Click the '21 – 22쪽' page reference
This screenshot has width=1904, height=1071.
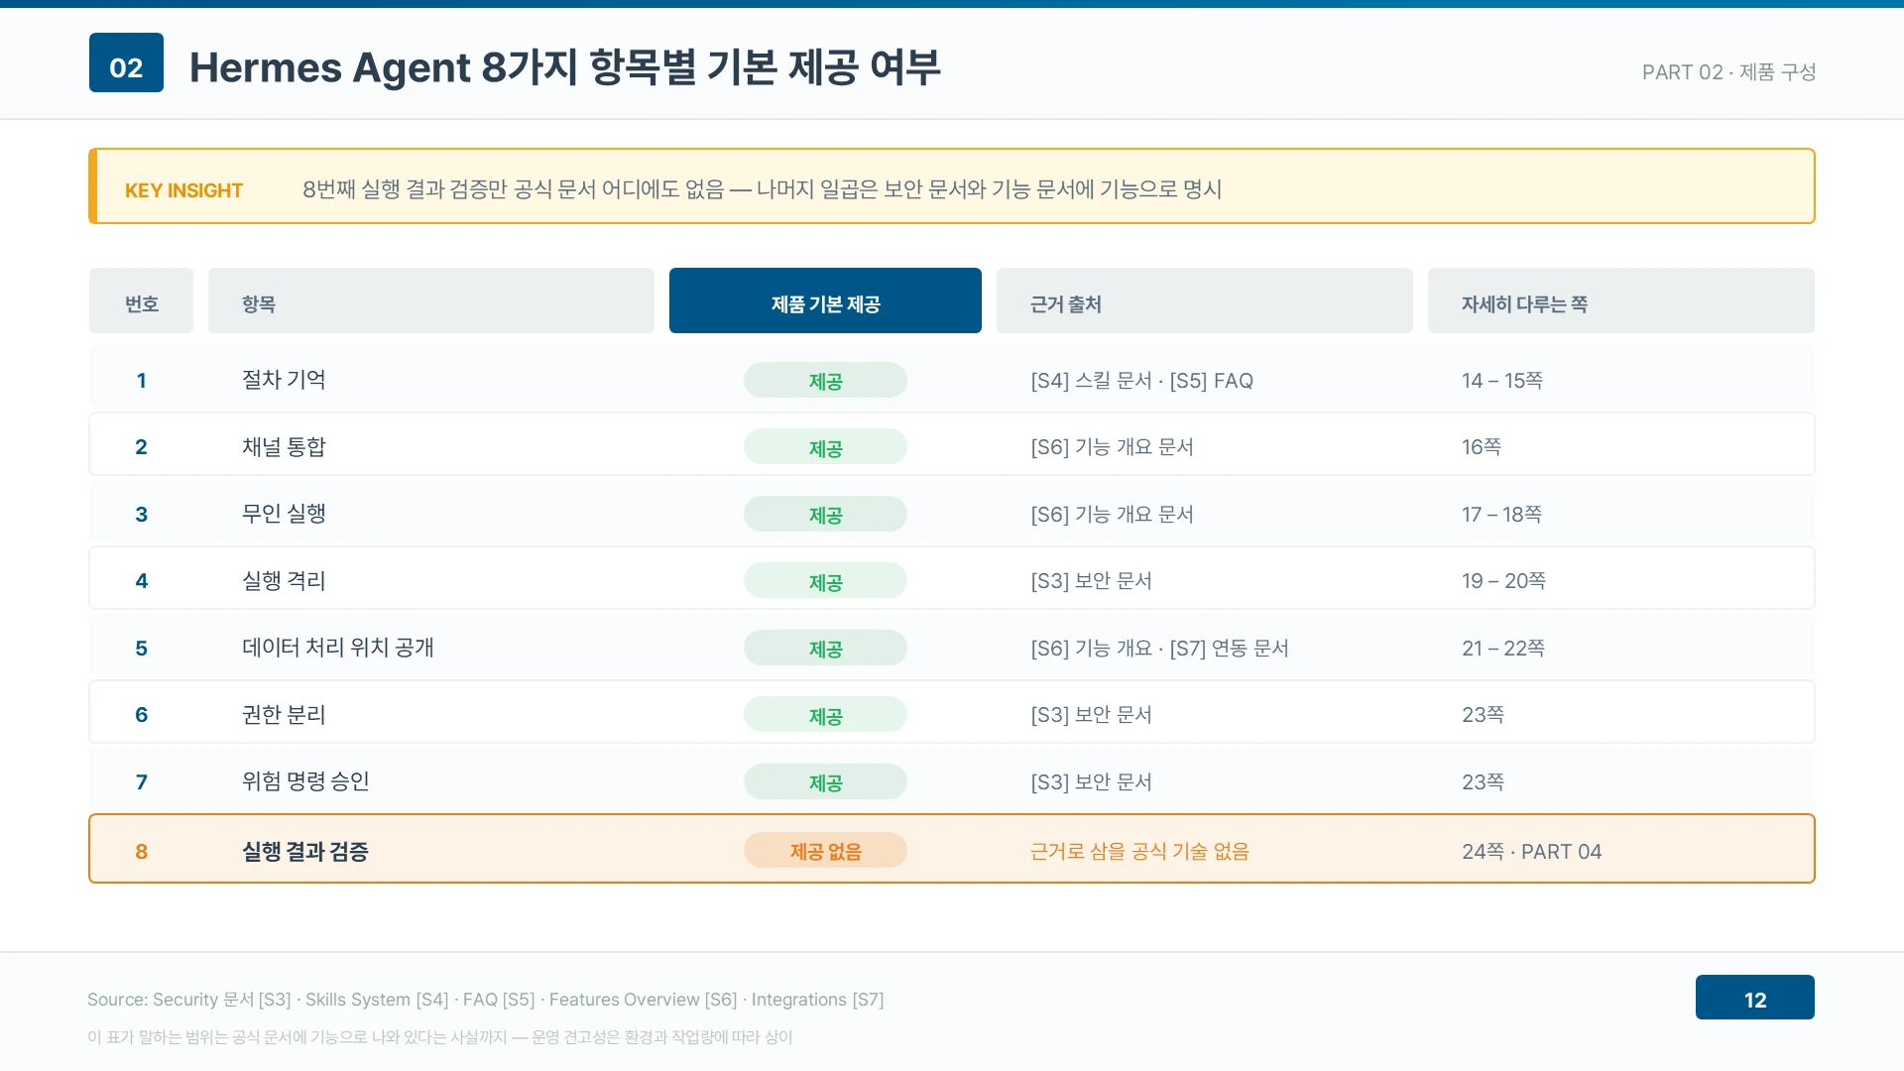pos(1503,649)
